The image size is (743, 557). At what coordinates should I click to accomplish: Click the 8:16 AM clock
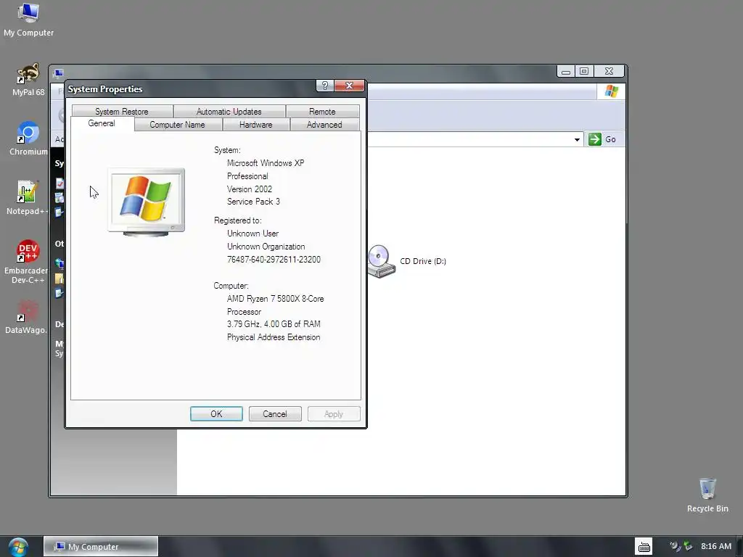point(716,546)
